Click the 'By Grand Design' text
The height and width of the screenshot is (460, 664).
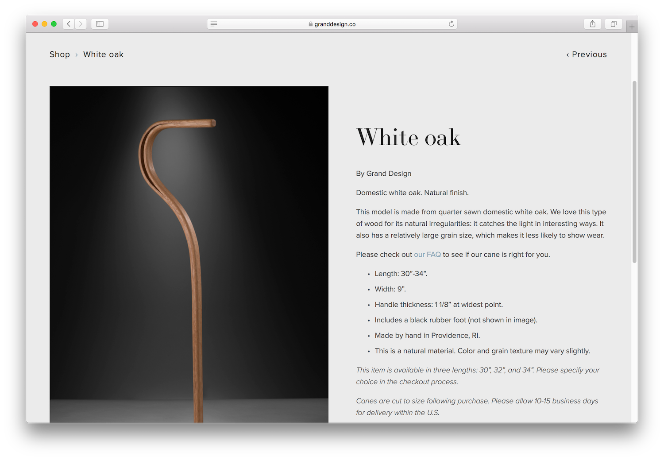click(x=384, y=174)
